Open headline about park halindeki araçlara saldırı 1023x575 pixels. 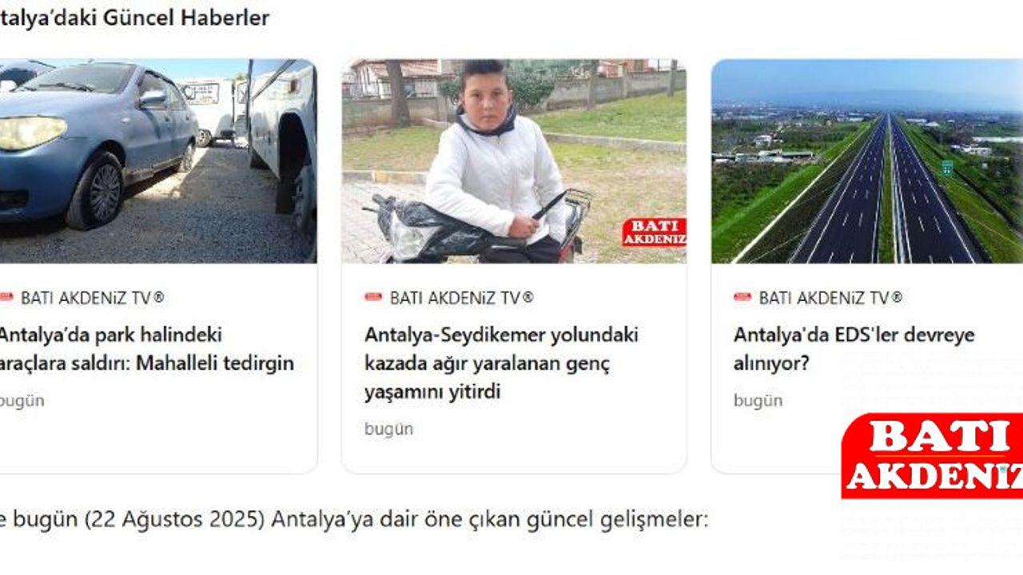pos(147,349)
